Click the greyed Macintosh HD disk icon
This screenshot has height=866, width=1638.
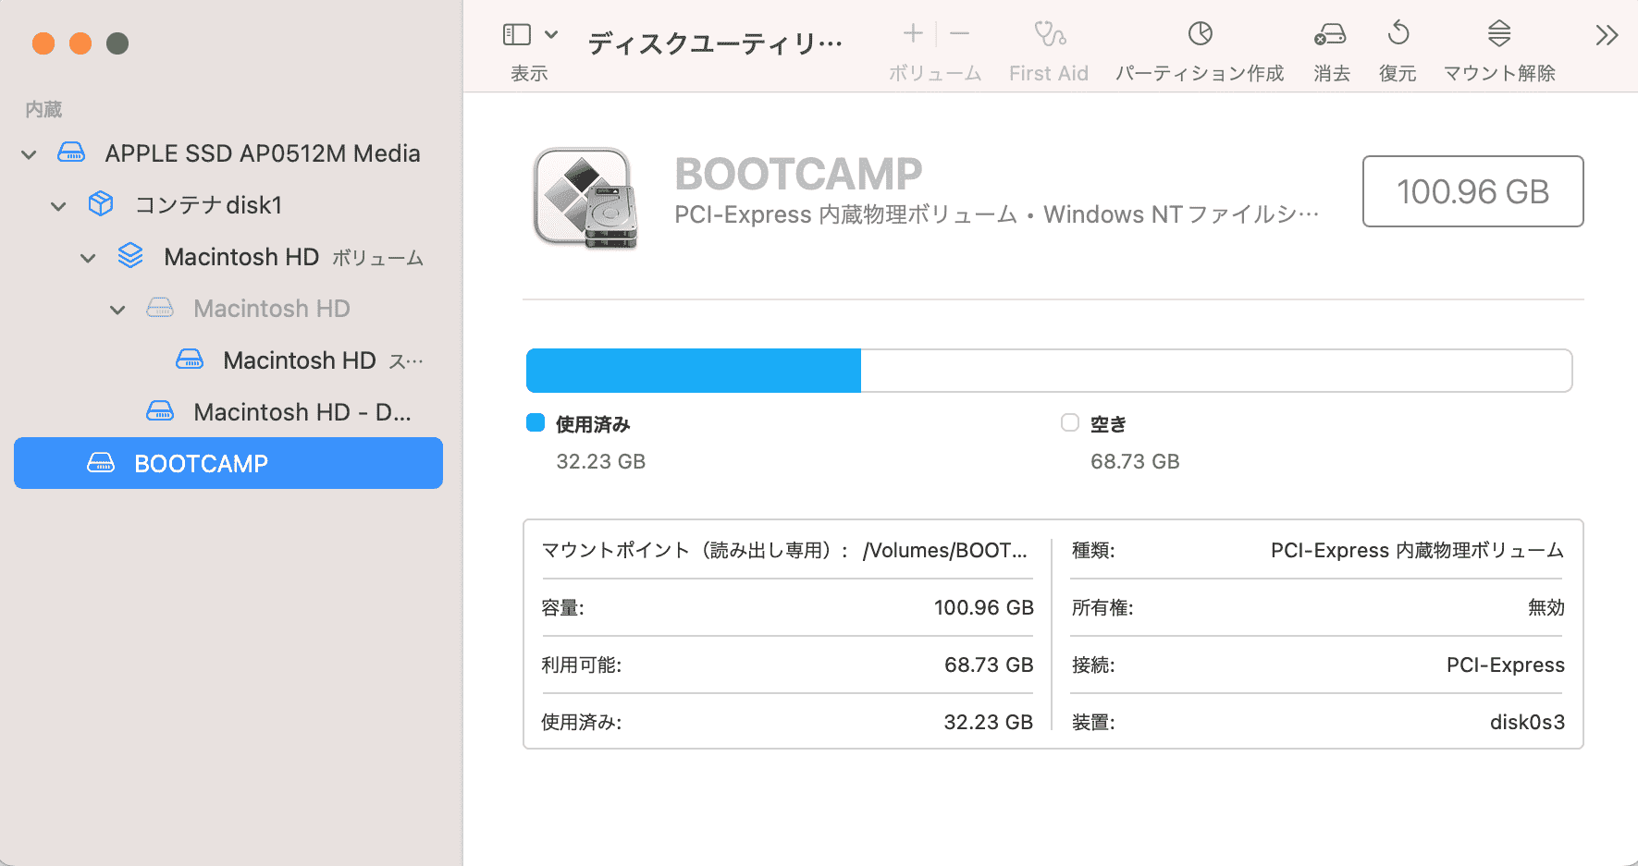pos(160,308)
